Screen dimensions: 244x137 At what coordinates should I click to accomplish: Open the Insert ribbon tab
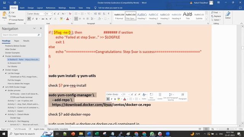click(22, 8)
